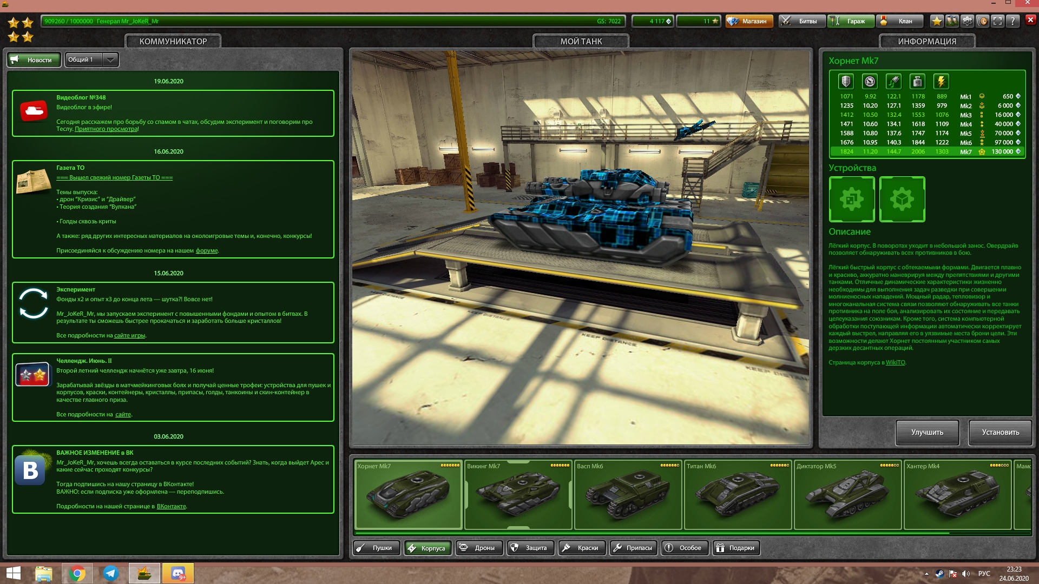The width and height of the screenshot is (1039, 584).
Task: Toggle the sound speaker icon
Action: click(983, 21)
